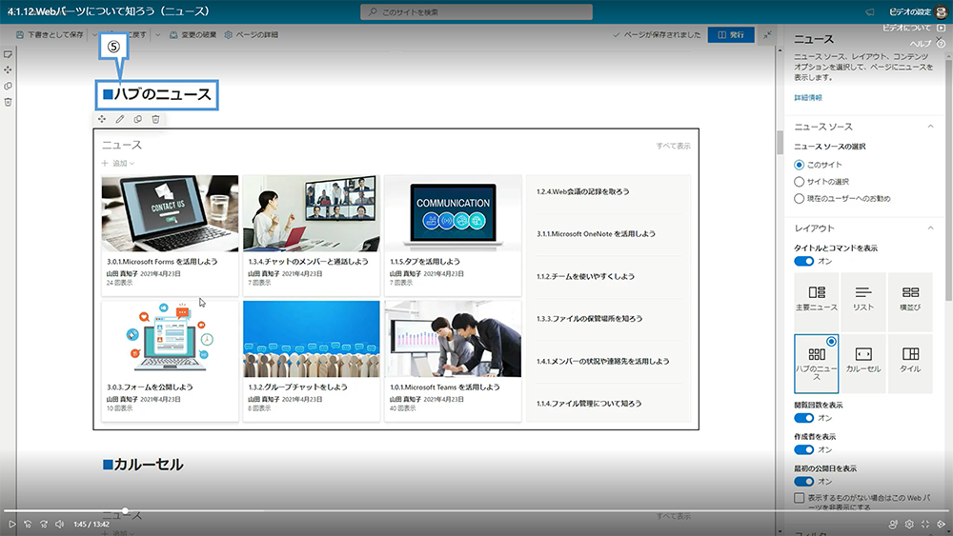Open the 詳細情報 link in the pane

(x=808, y=97)
